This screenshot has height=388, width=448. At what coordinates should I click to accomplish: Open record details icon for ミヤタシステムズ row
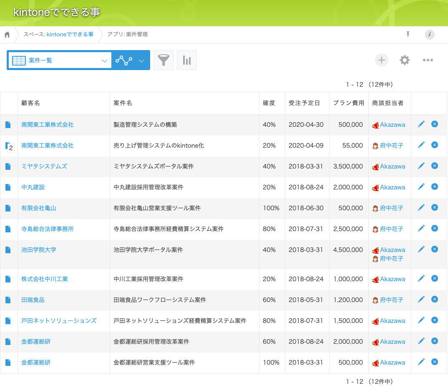point(8,166)
